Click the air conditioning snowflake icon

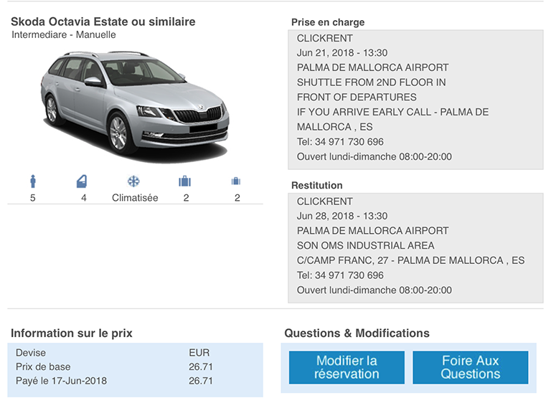click(x=133, y=181)
